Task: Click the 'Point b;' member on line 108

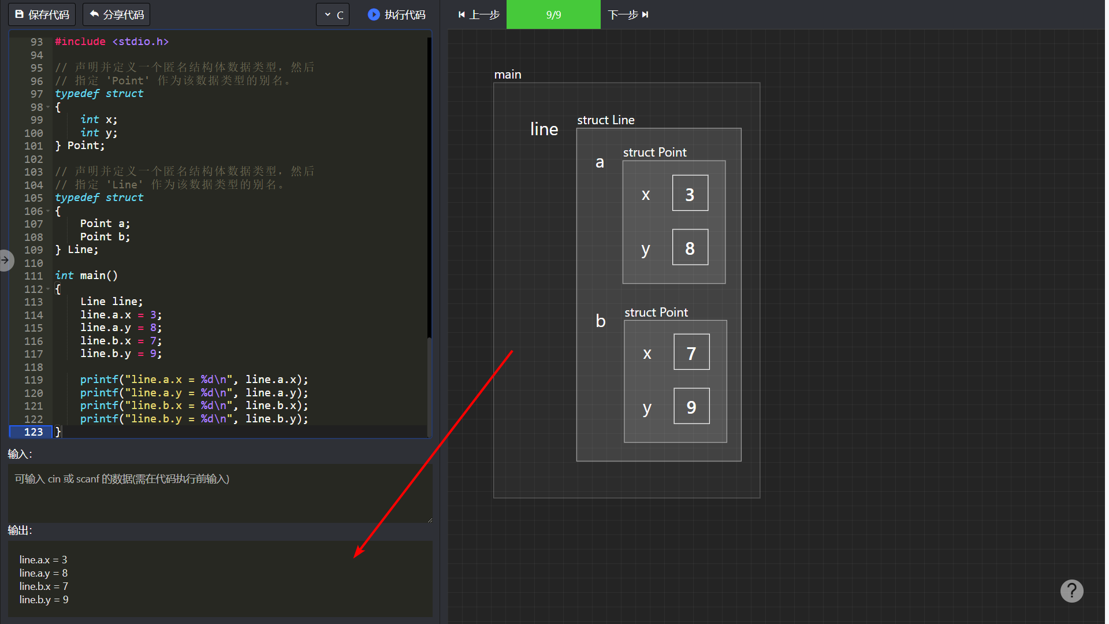Action: click(x=105, y=237)
